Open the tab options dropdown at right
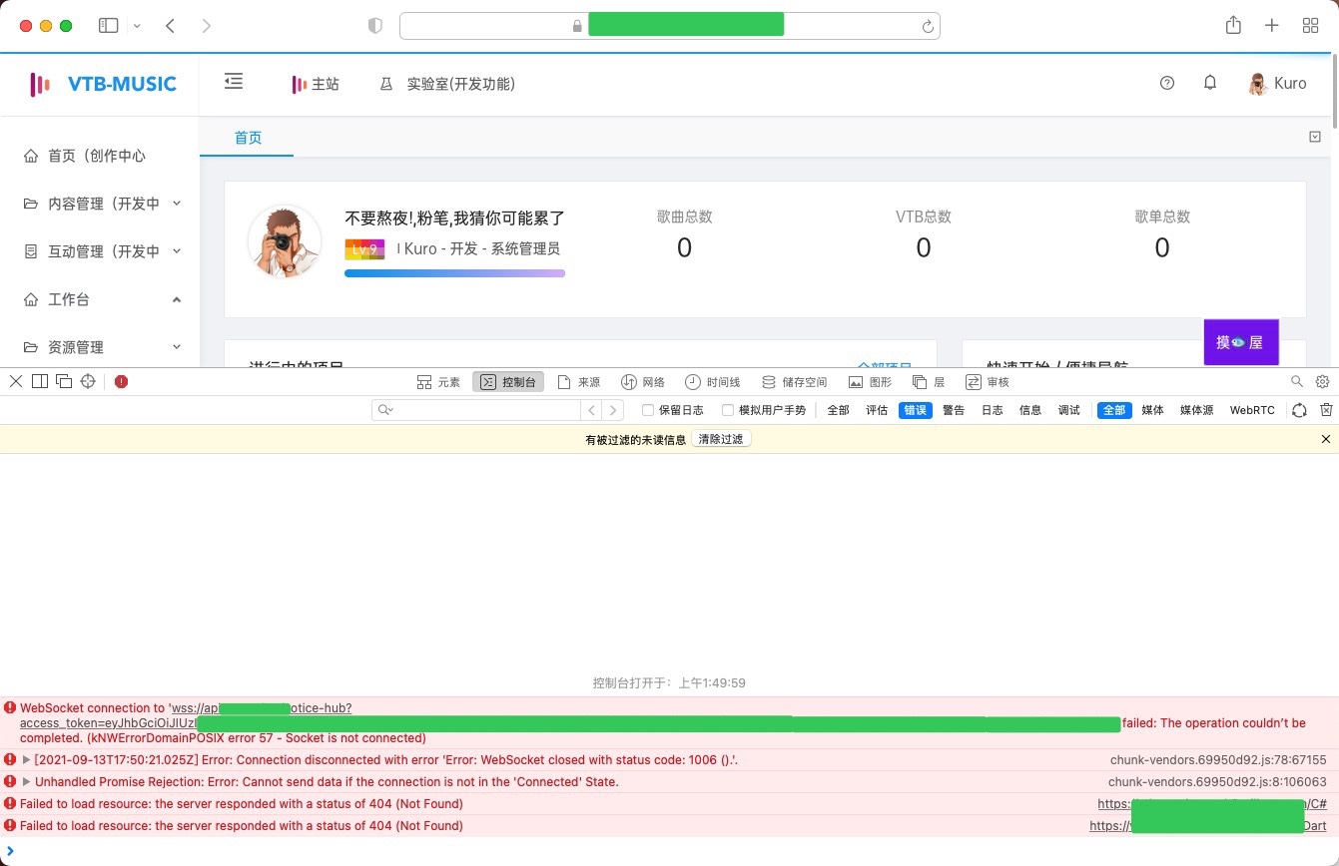The width and height of the screenshot is (1339, 866). [x=1315, y=137]
